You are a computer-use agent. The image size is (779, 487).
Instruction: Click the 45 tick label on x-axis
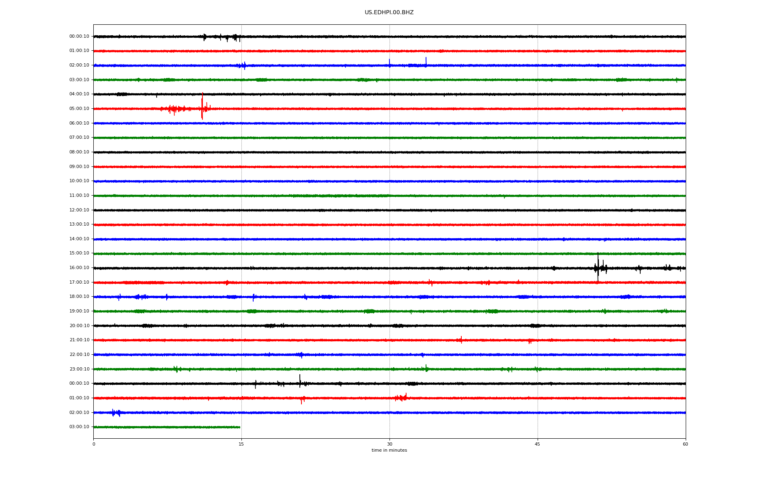pyautogui.click(x=537, y=444)
